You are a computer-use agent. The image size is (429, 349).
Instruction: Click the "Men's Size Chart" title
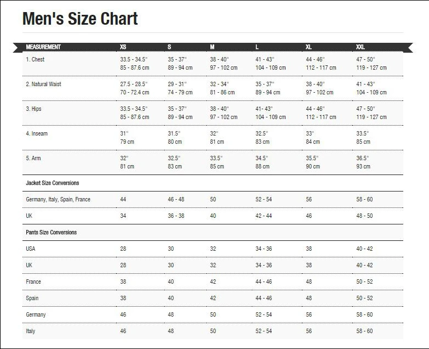point(80,19)
